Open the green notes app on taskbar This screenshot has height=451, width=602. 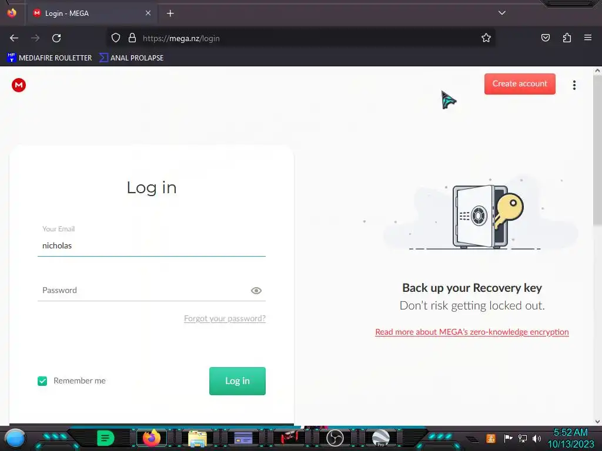(x=106, y=438)
